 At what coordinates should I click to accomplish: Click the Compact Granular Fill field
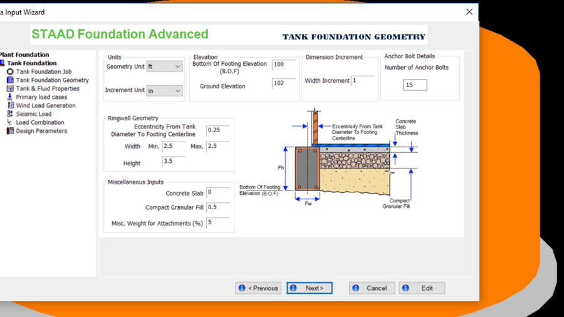[x=217, y=207]
